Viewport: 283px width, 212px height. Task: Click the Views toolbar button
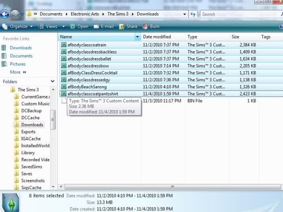48,26
